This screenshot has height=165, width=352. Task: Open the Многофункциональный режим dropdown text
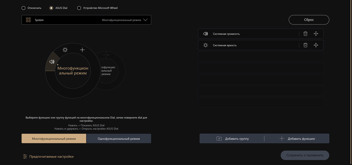(121, 20)
